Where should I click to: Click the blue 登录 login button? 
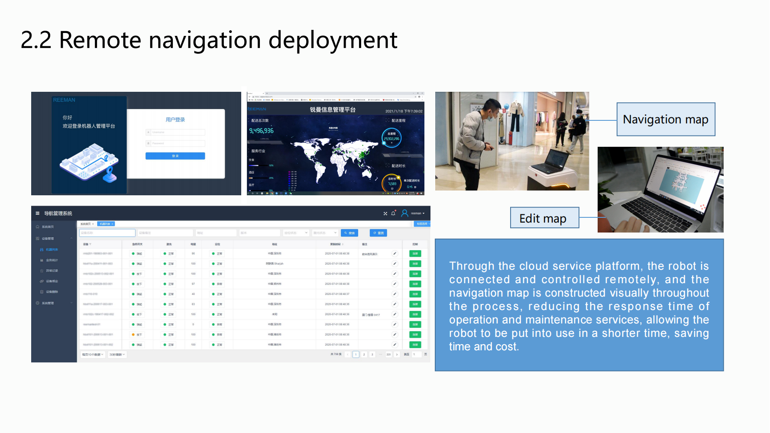175,156
